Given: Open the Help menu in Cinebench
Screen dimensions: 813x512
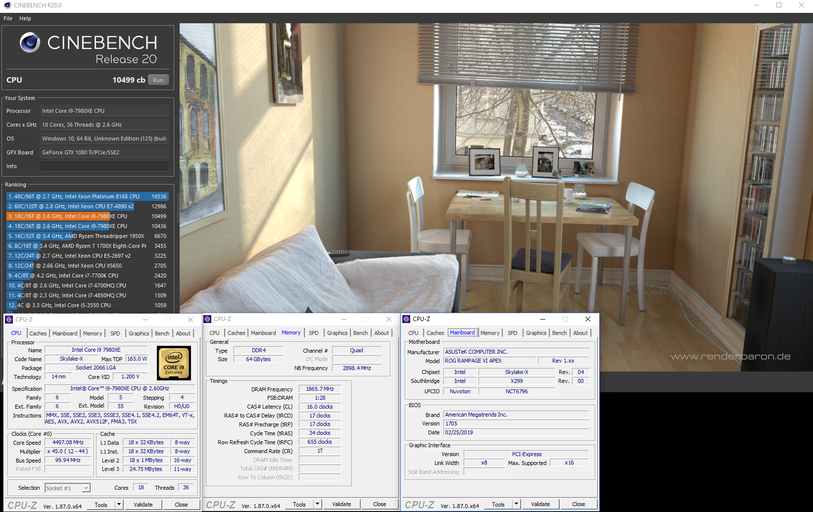Looking at the screenshot, I should click(25, 18).
